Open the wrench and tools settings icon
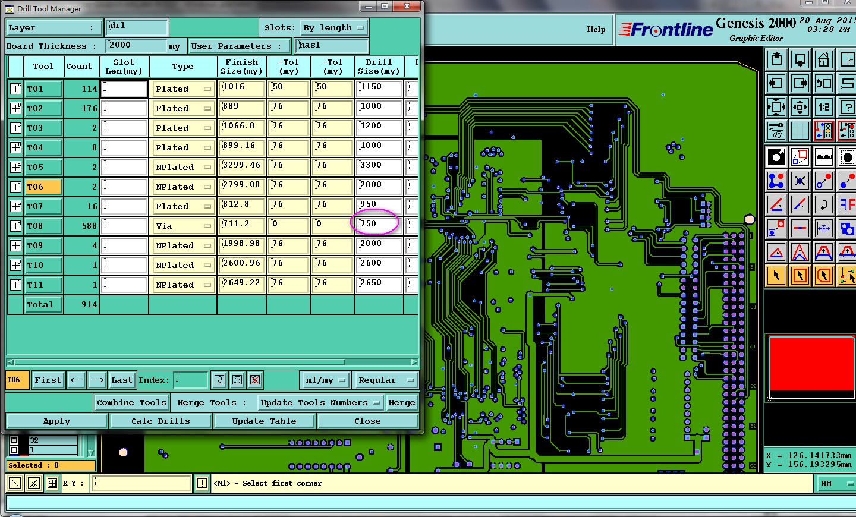This screenshot has height=517, width=856. 776,131
